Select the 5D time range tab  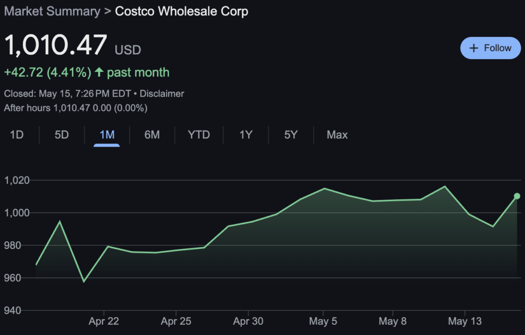[62, 135]
